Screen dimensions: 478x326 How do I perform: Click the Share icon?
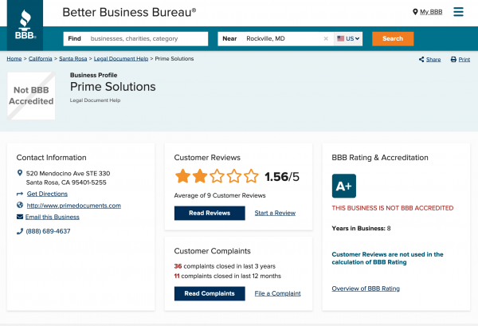pyautogui.click(x=421, y=59)
